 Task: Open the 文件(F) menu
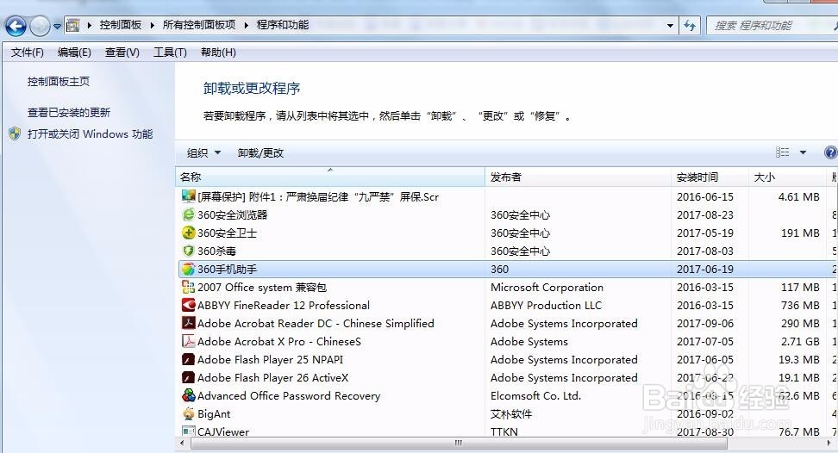point(28,53)
